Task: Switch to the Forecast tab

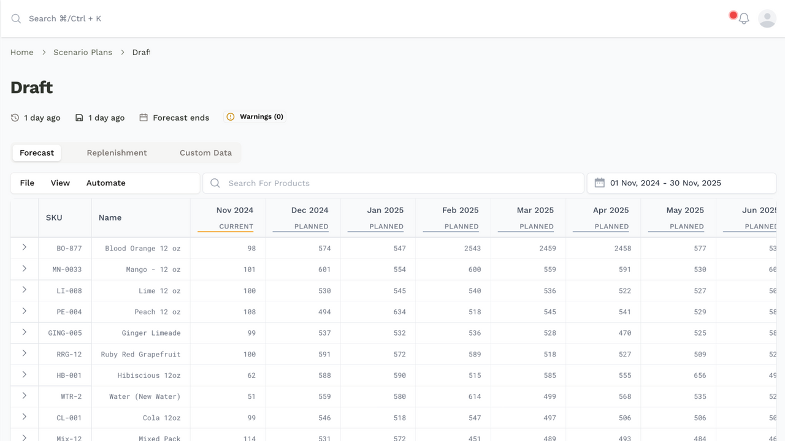Action: (37, 153)
